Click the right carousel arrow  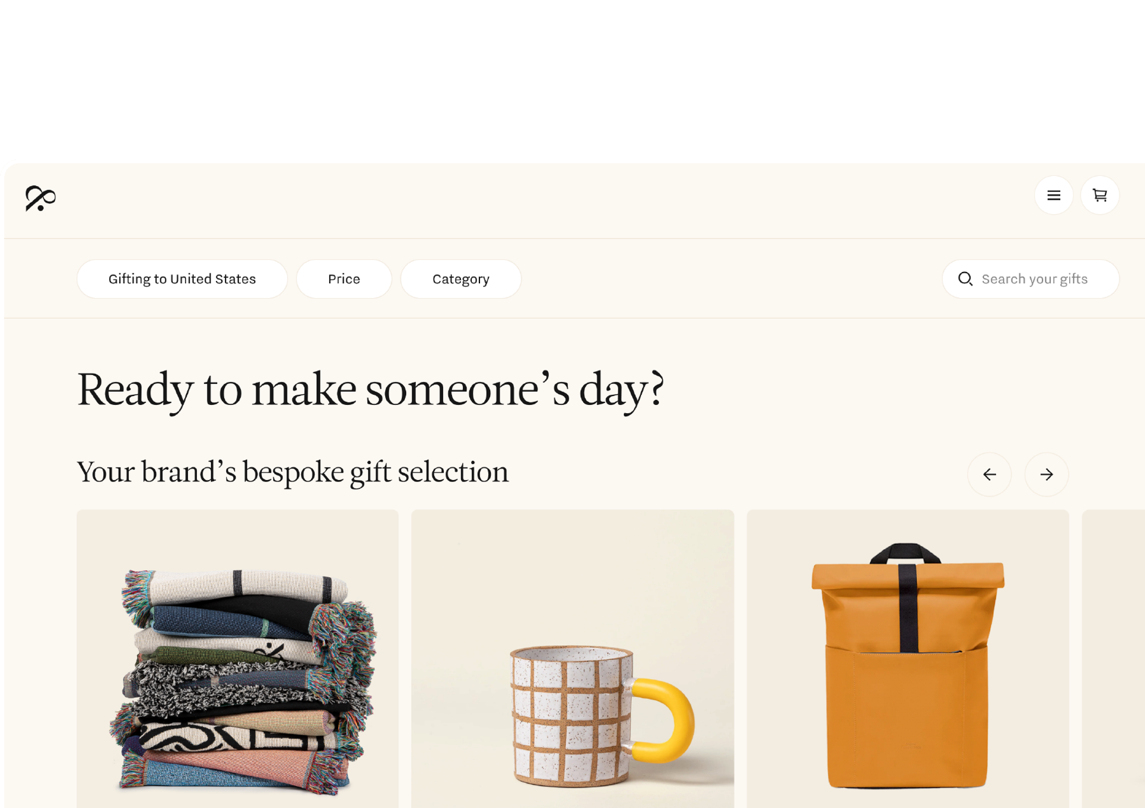1047,474
